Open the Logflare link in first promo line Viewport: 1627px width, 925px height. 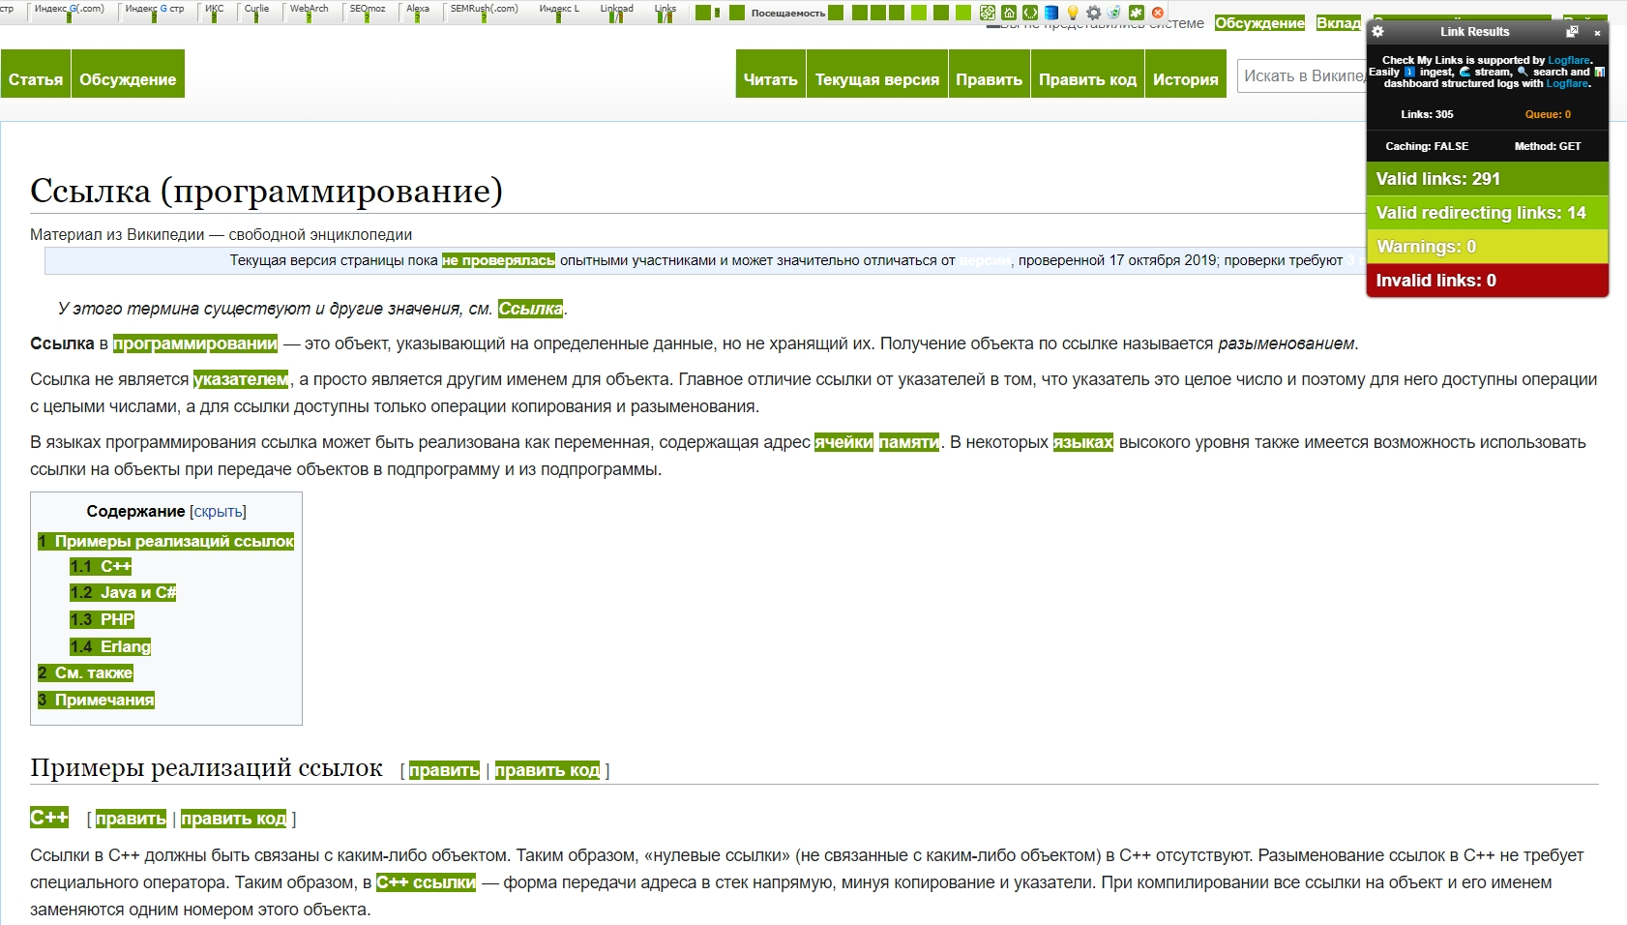tap(1569, 60)
